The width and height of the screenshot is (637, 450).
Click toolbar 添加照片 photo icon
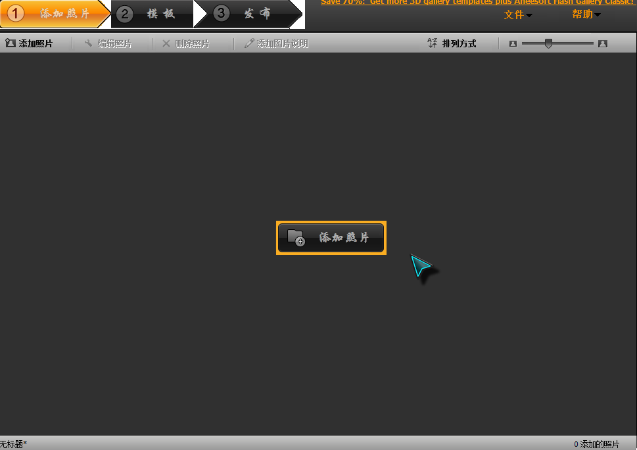[x=11, y=43]
